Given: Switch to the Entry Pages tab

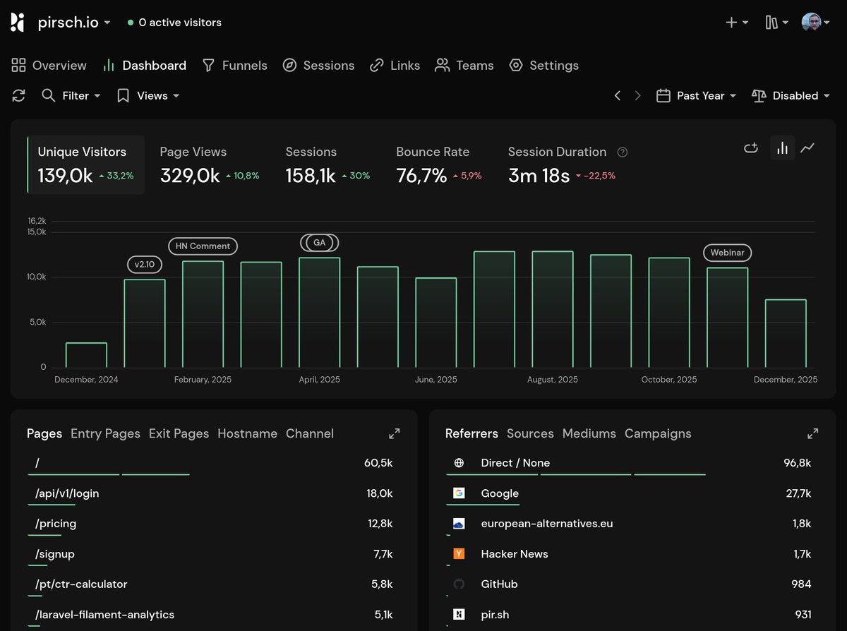Looking at the screenshot, I should pyautogui.click(x=104, y=433).
